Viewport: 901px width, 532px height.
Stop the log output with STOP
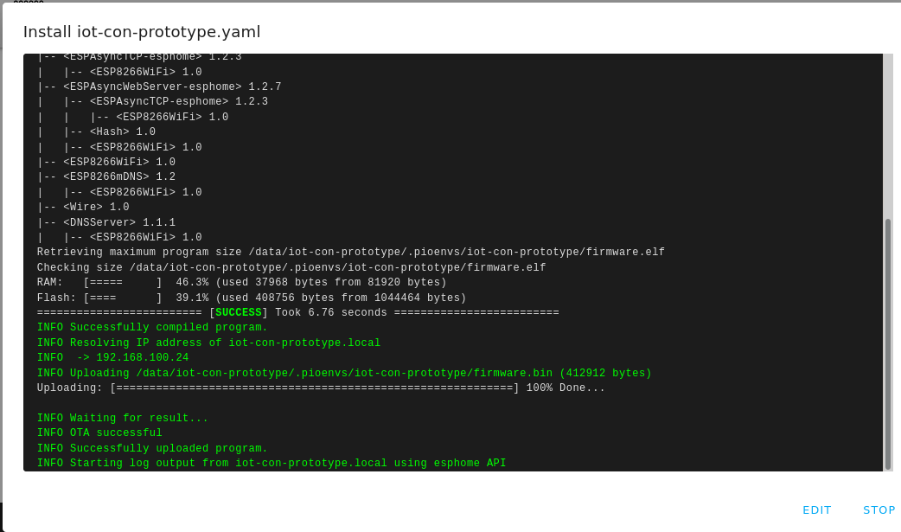pyautogui.click(x=879, y=510)
